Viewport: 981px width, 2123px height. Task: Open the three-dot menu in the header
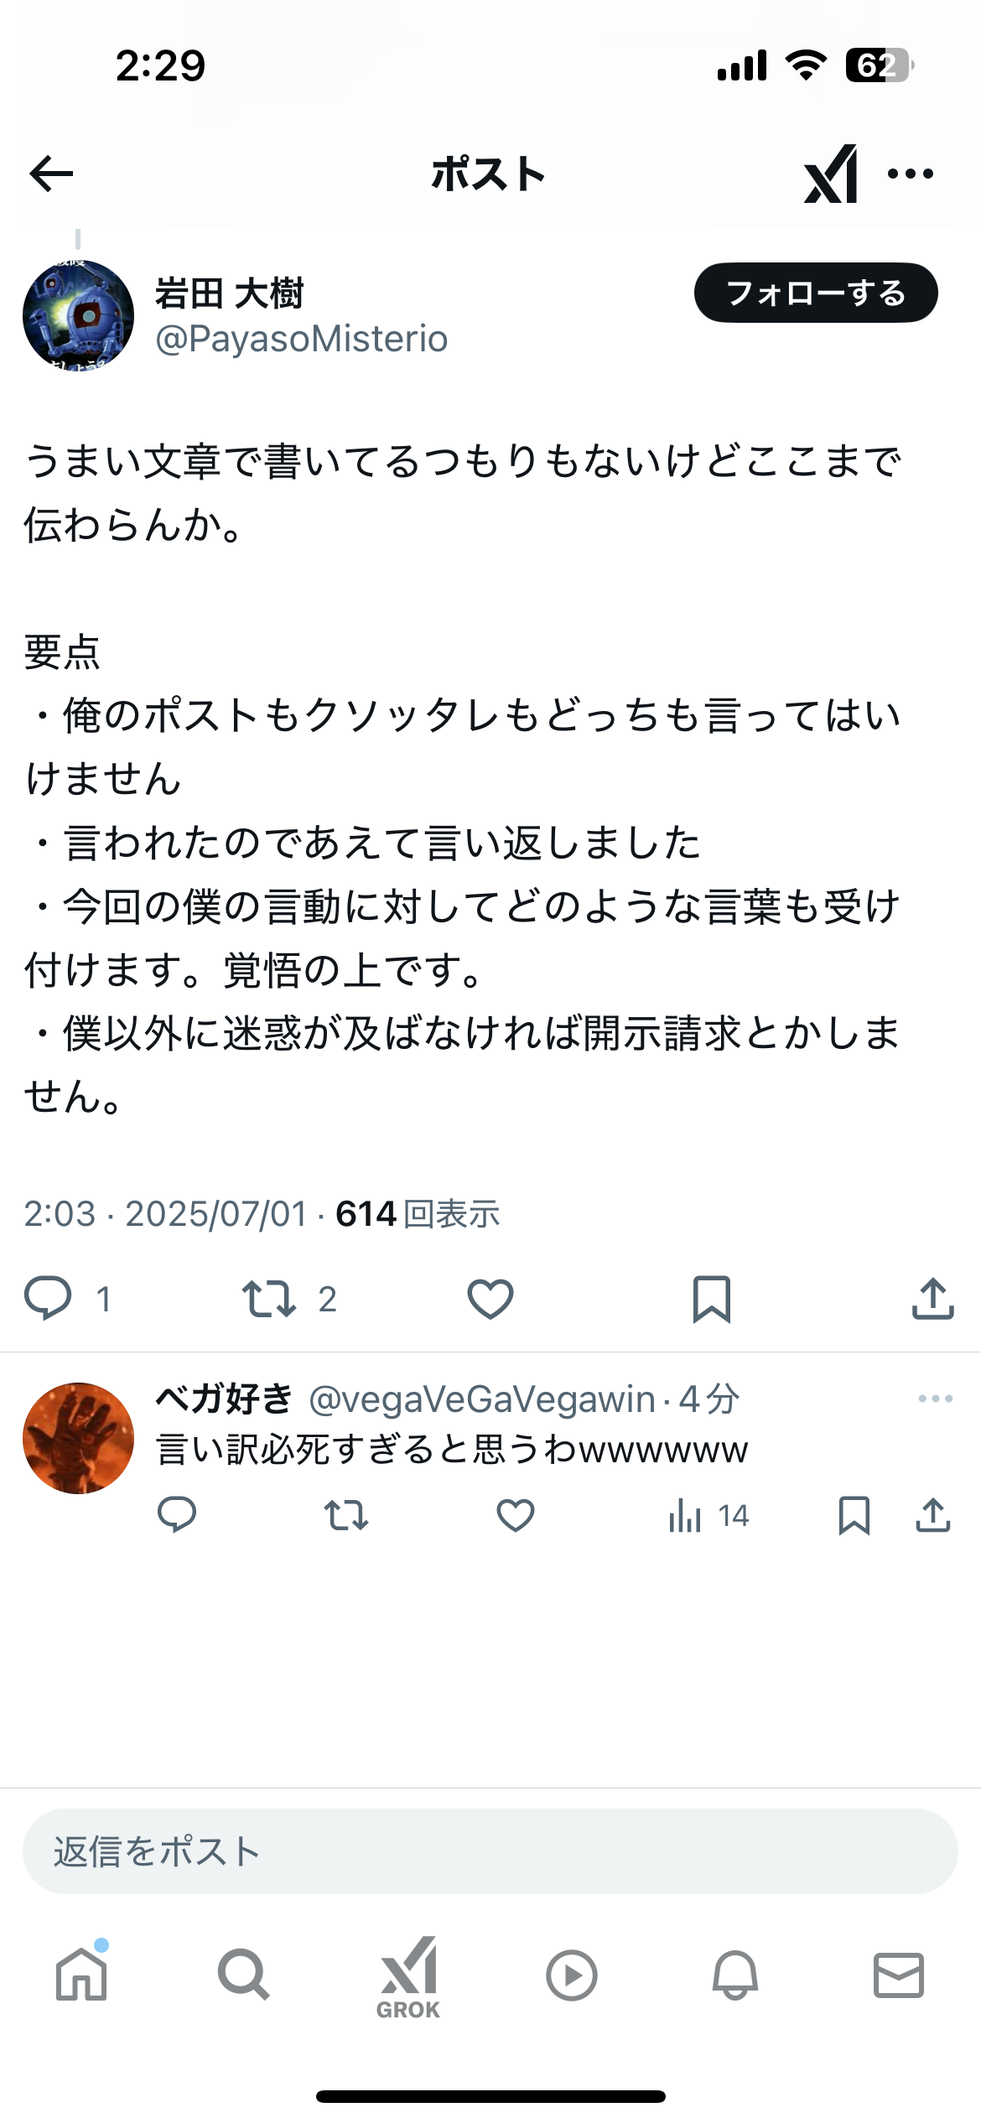[x=911, y=174]
